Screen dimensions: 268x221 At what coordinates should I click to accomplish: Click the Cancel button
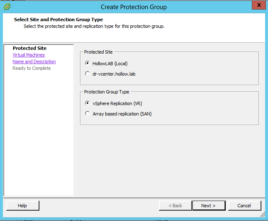(244, 206)
